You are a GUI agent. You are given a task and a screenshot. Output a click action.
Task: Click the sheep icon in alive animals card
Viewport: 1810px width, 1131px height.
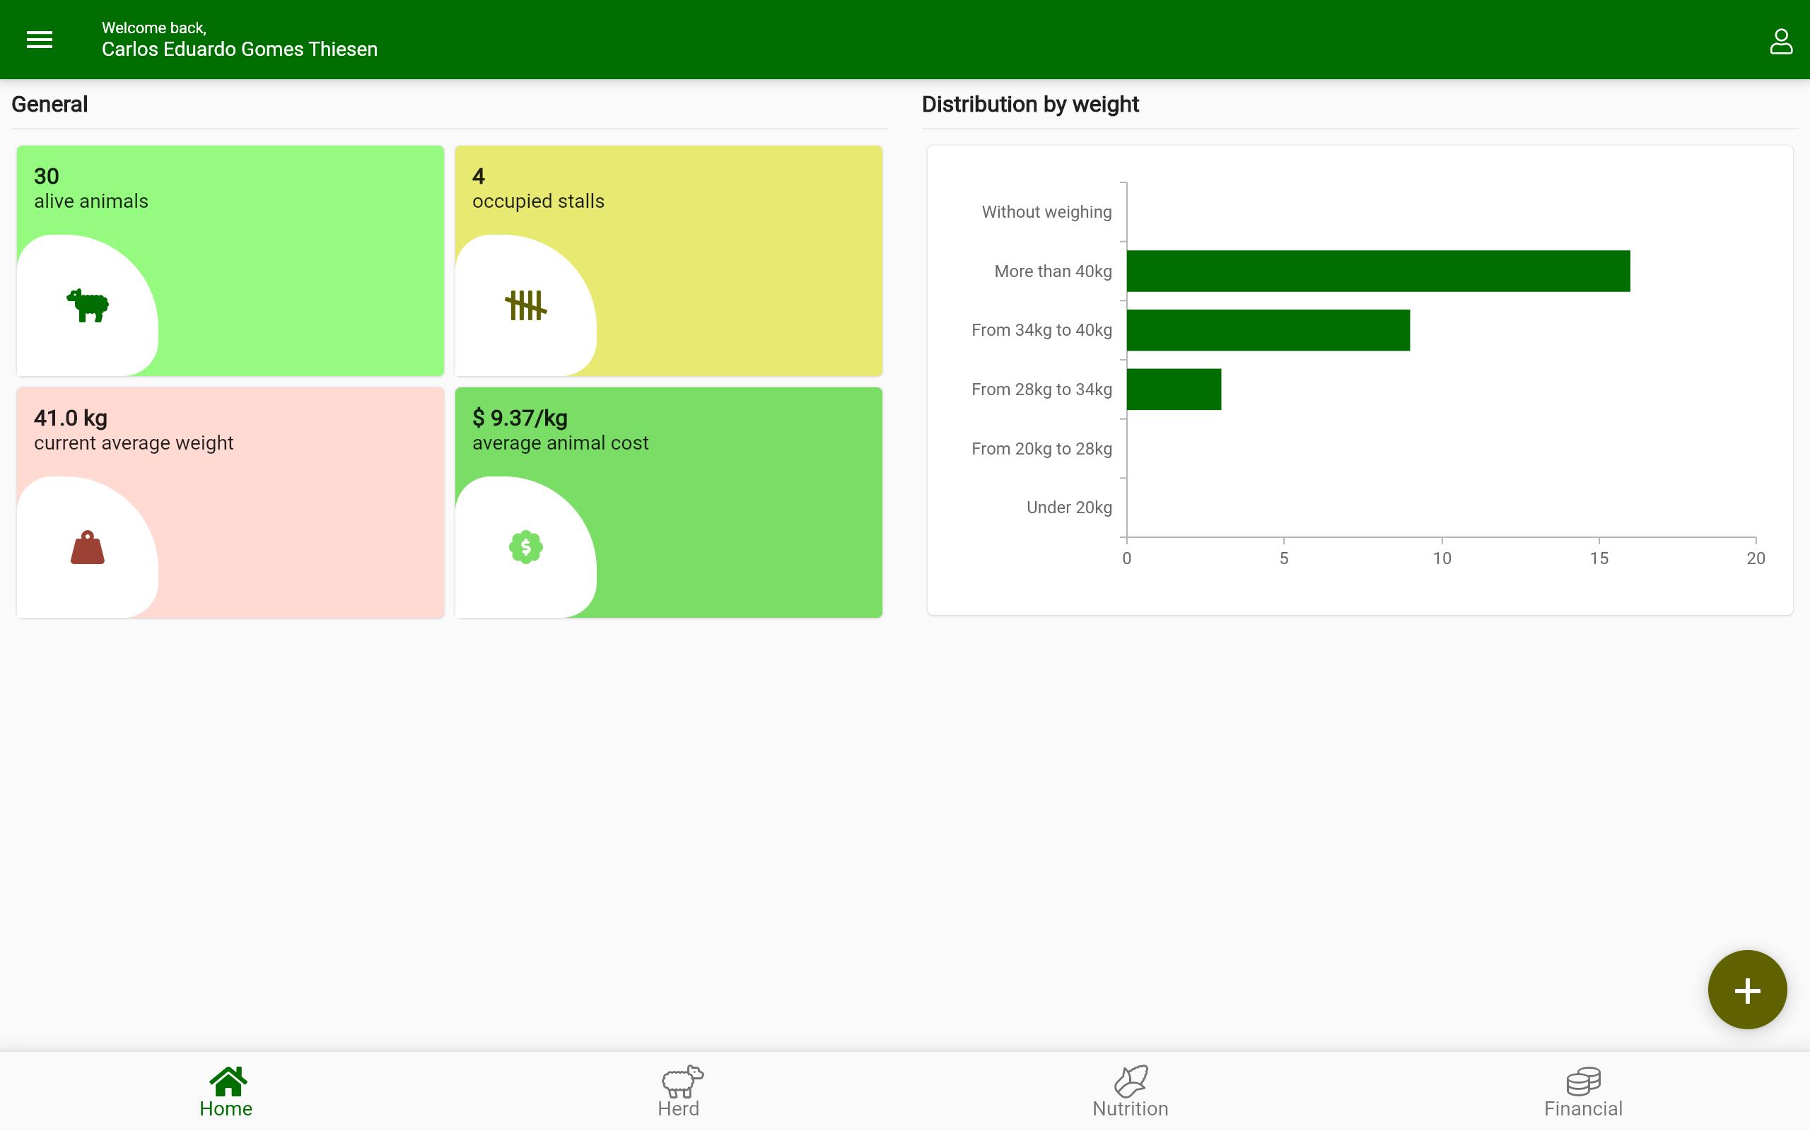point(88,305)
